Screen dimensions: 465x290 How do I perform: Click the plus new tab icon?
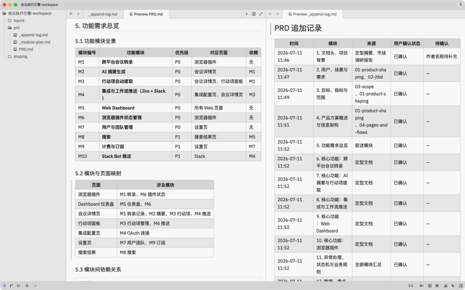click(x=246, y=14)
